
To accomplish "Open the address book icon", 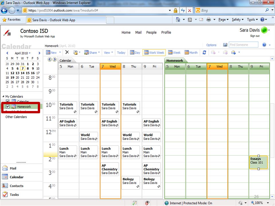I will (x=225, y=45).
